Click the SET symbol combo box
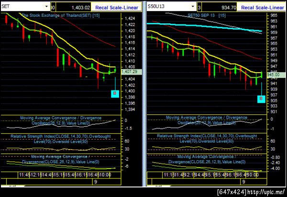Screen dimensions: 287x197 [25, 7]
